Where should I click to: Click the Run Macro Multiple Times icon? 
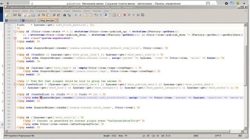click(x=138, y=15)
